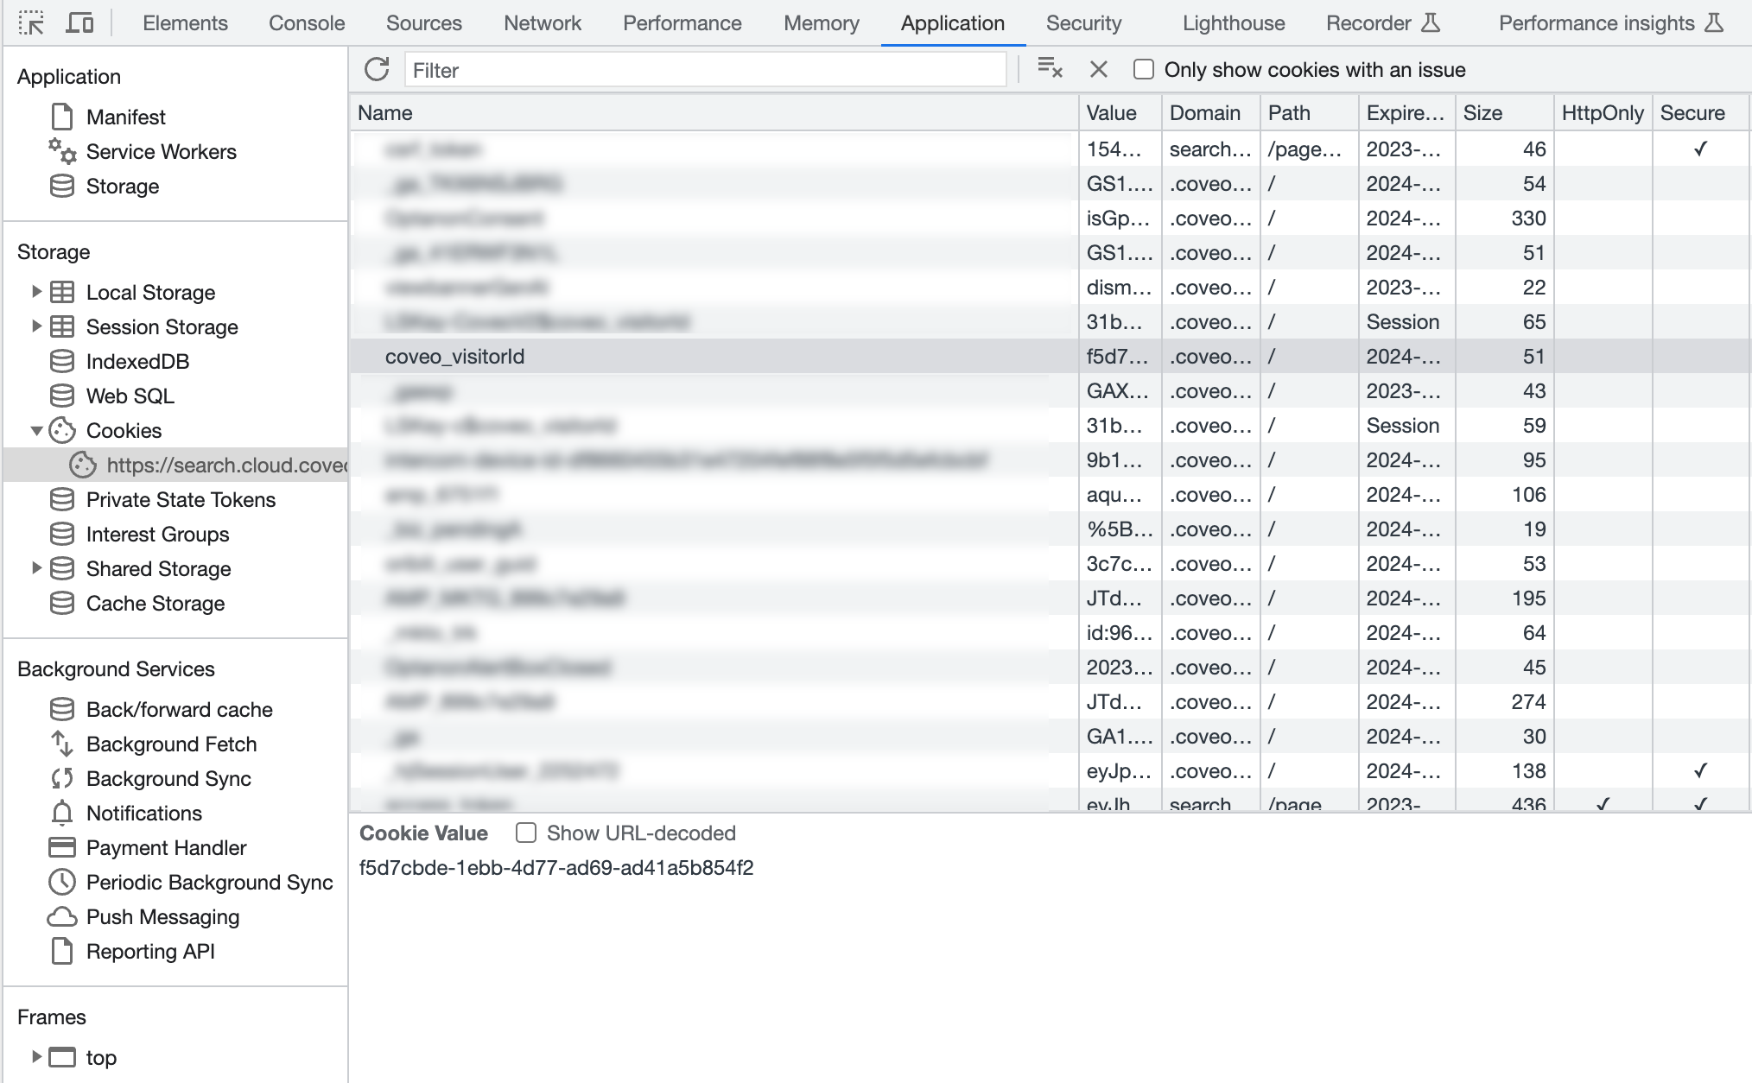The image size is (1752, 1083).
Task: Collapse the Cookies tree node
Action: [35, 430]
